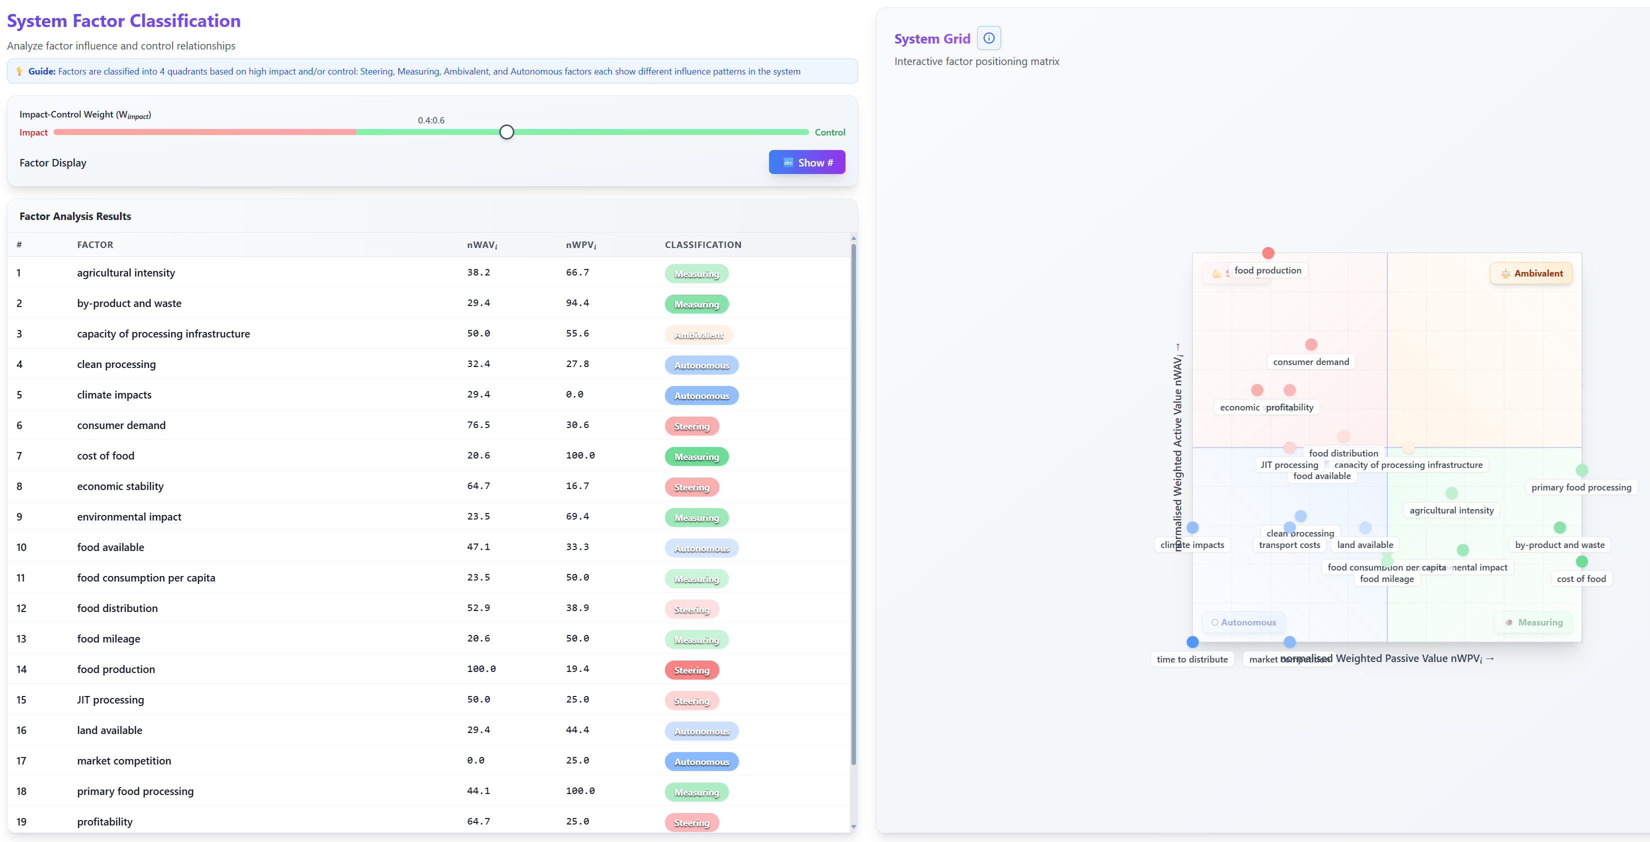The image size is (1650, 842).
Task: Click the Measuring quadrant label in the grid
Action: point(1533,622)
